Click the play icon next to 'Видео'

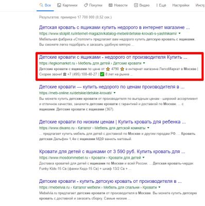136,5
